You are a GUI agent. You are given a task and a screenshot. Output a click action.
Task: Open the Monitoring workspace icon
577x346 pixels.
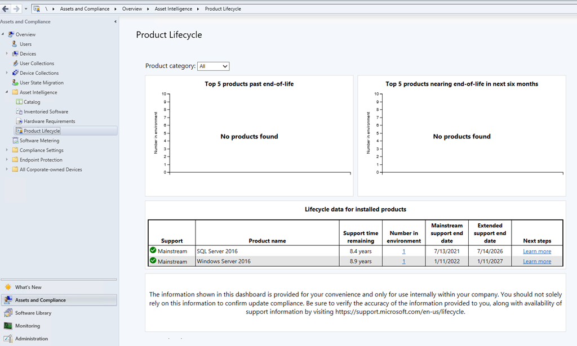pos(8,326)
